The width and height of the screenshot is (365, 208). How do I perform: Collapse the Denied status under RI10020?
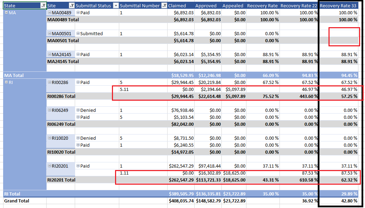78,138
